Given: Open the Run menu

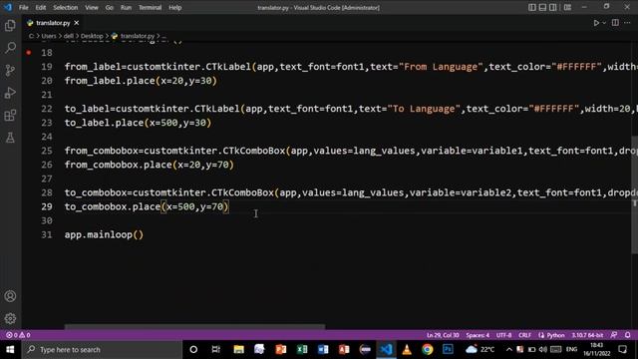Looking at the screenshot, I should point(126,7).
